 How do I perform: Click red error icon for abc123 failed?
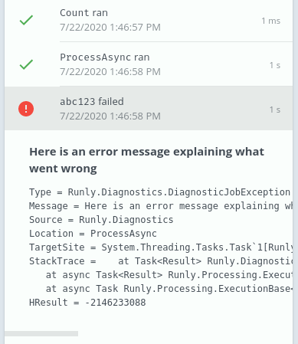tap(26, 109)
